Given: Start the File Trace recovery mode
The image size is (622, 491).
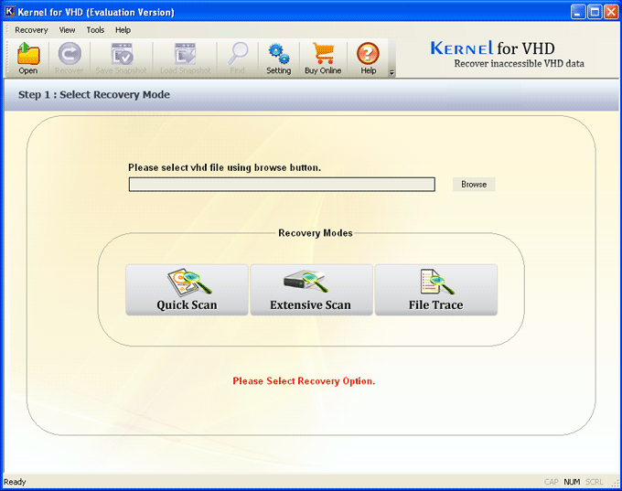Looking at the screenshot, I should pos(435,290).
